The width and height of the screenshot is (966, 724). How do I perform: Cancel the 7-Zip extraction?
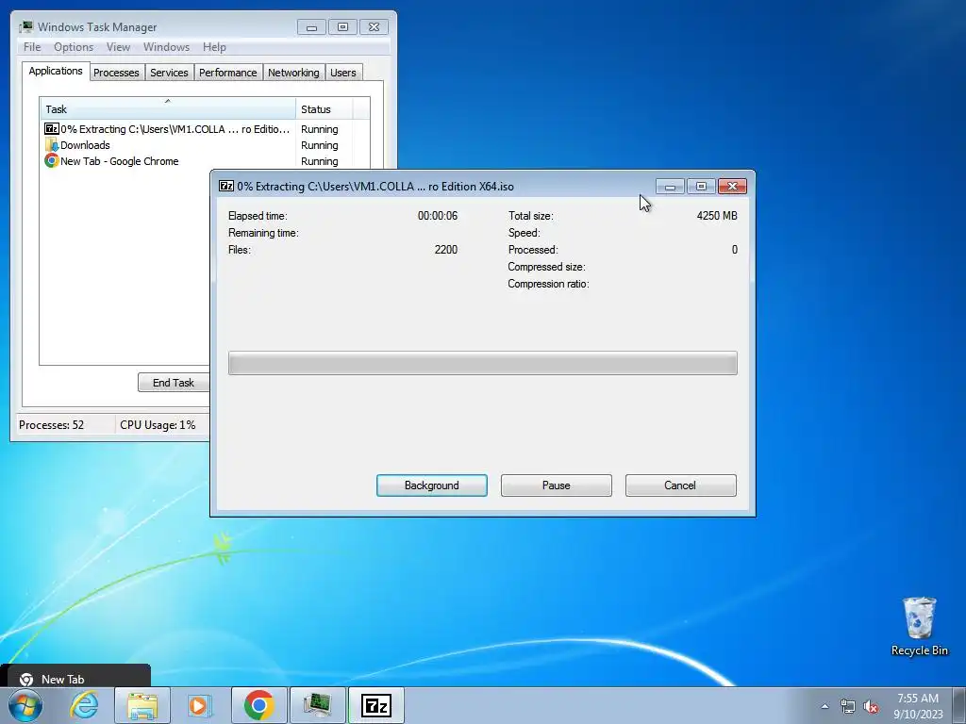click(680, 485)
